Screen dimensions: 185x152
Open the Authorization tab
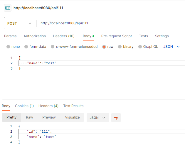tap(35, 36)
